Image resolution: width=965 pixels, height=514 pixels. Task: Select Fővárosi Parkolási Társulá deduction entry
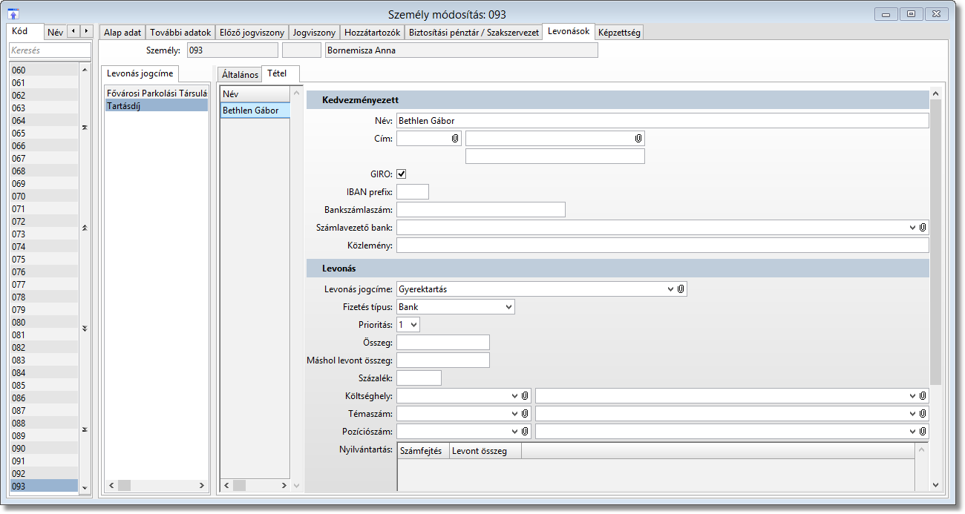(x=156, y=93)
